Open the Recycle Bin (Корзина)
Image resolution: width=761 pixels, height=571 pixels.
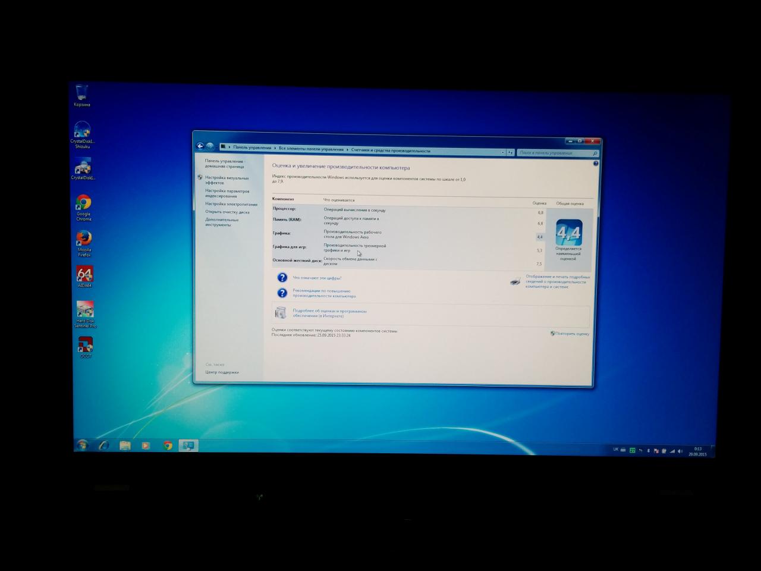click(82, 93)
